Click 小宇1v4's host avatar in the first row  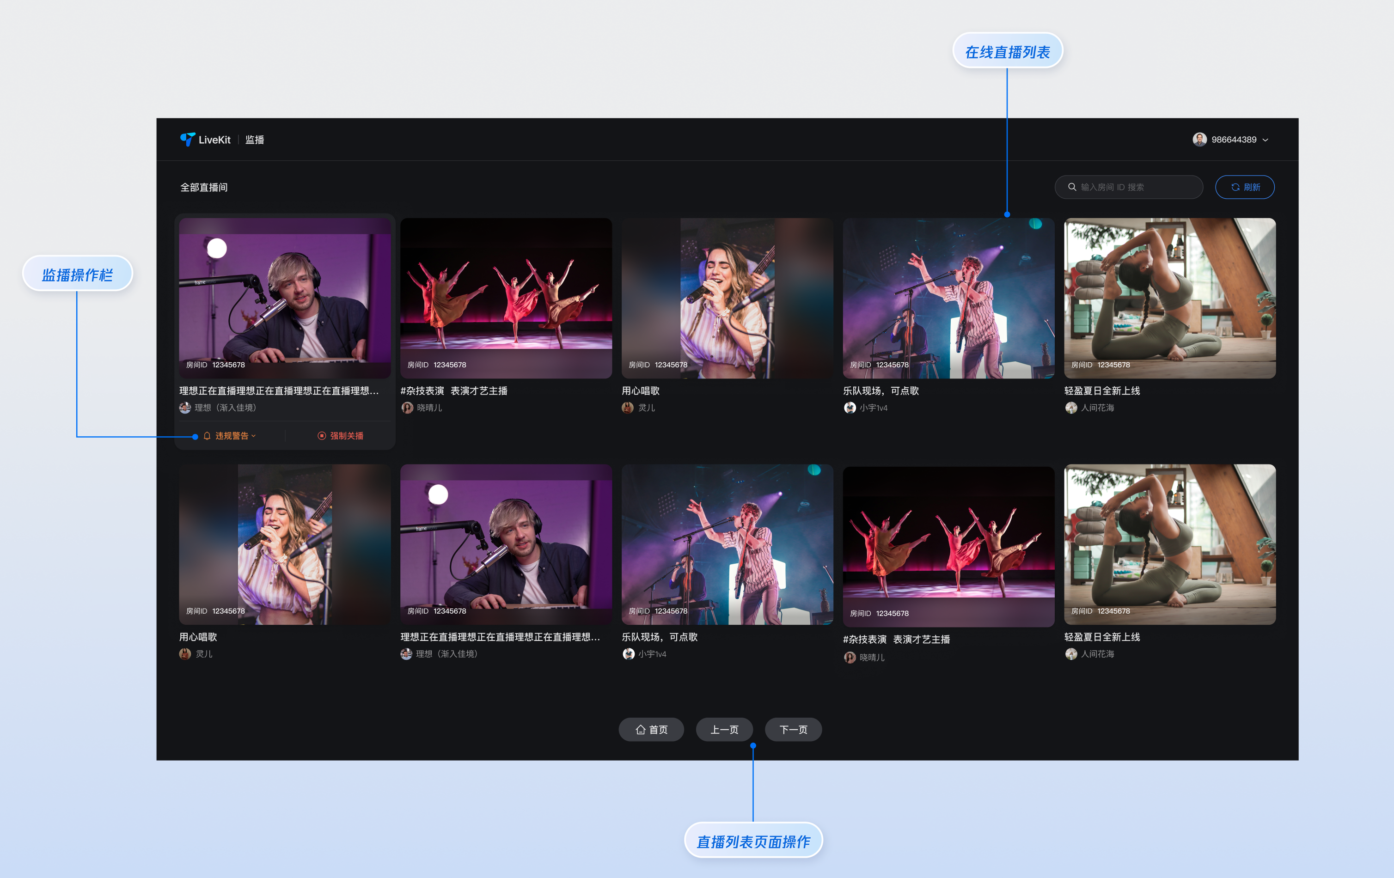[849, 408]
